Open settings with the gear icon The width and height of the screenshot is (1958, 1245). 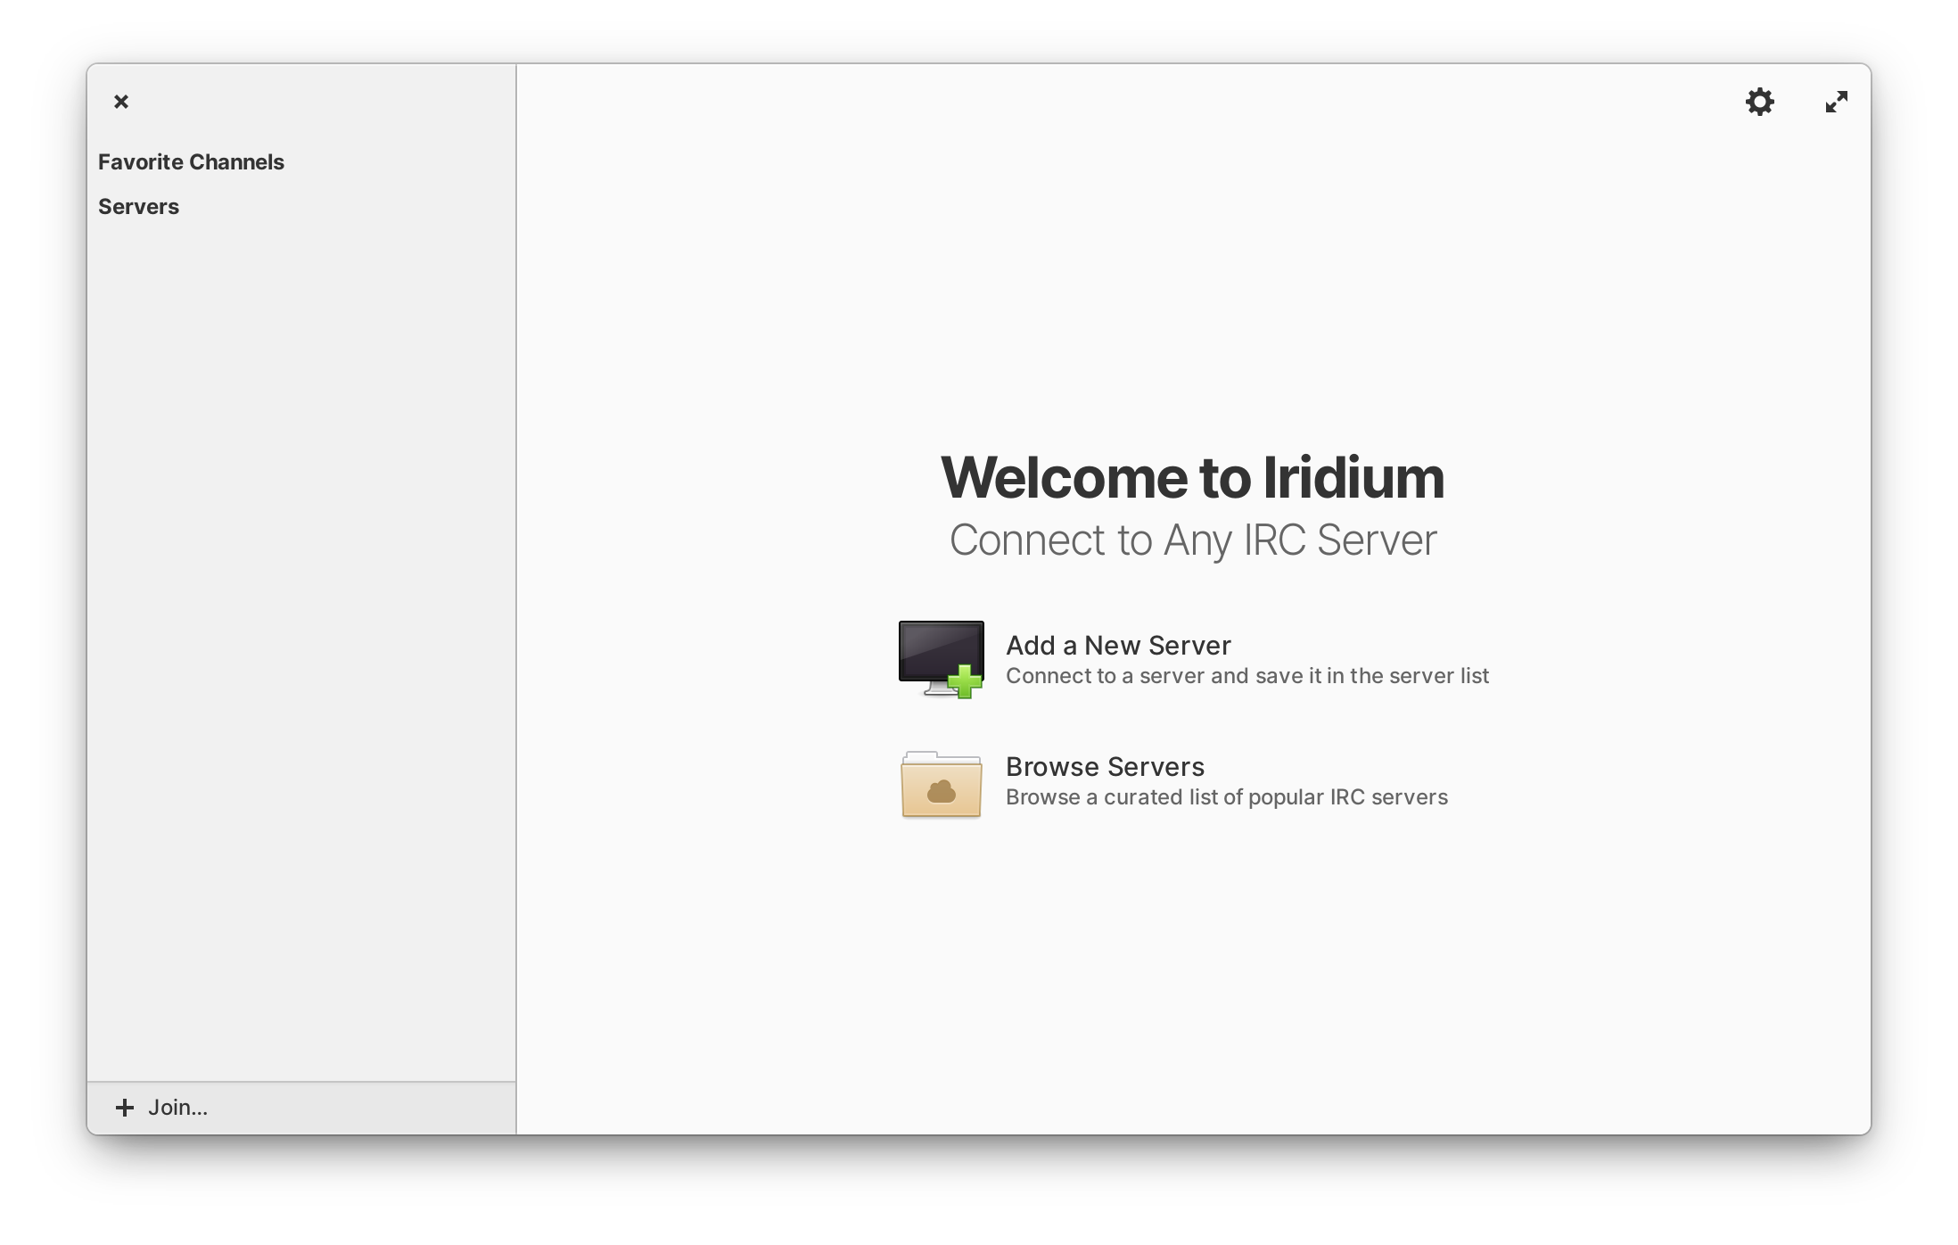1759,102
